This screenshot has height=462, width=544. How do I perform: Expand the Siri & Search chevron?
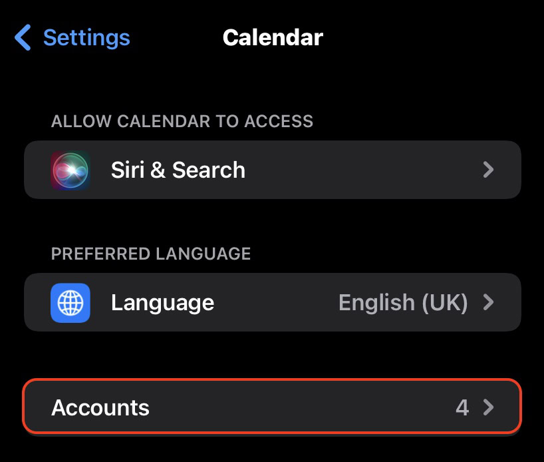488,170
